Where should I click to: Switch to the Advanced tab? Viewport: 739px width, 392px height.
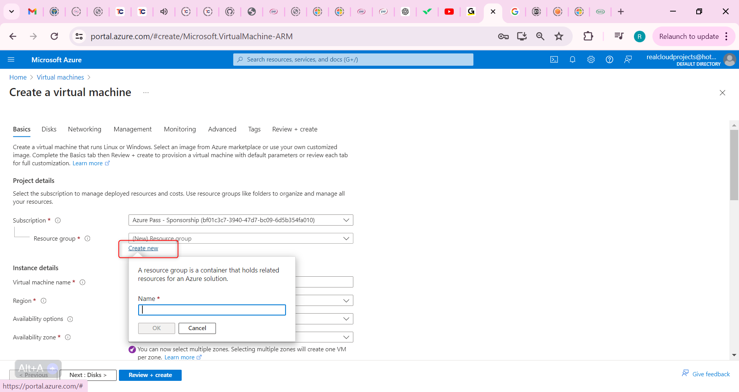tap(222, 129)
